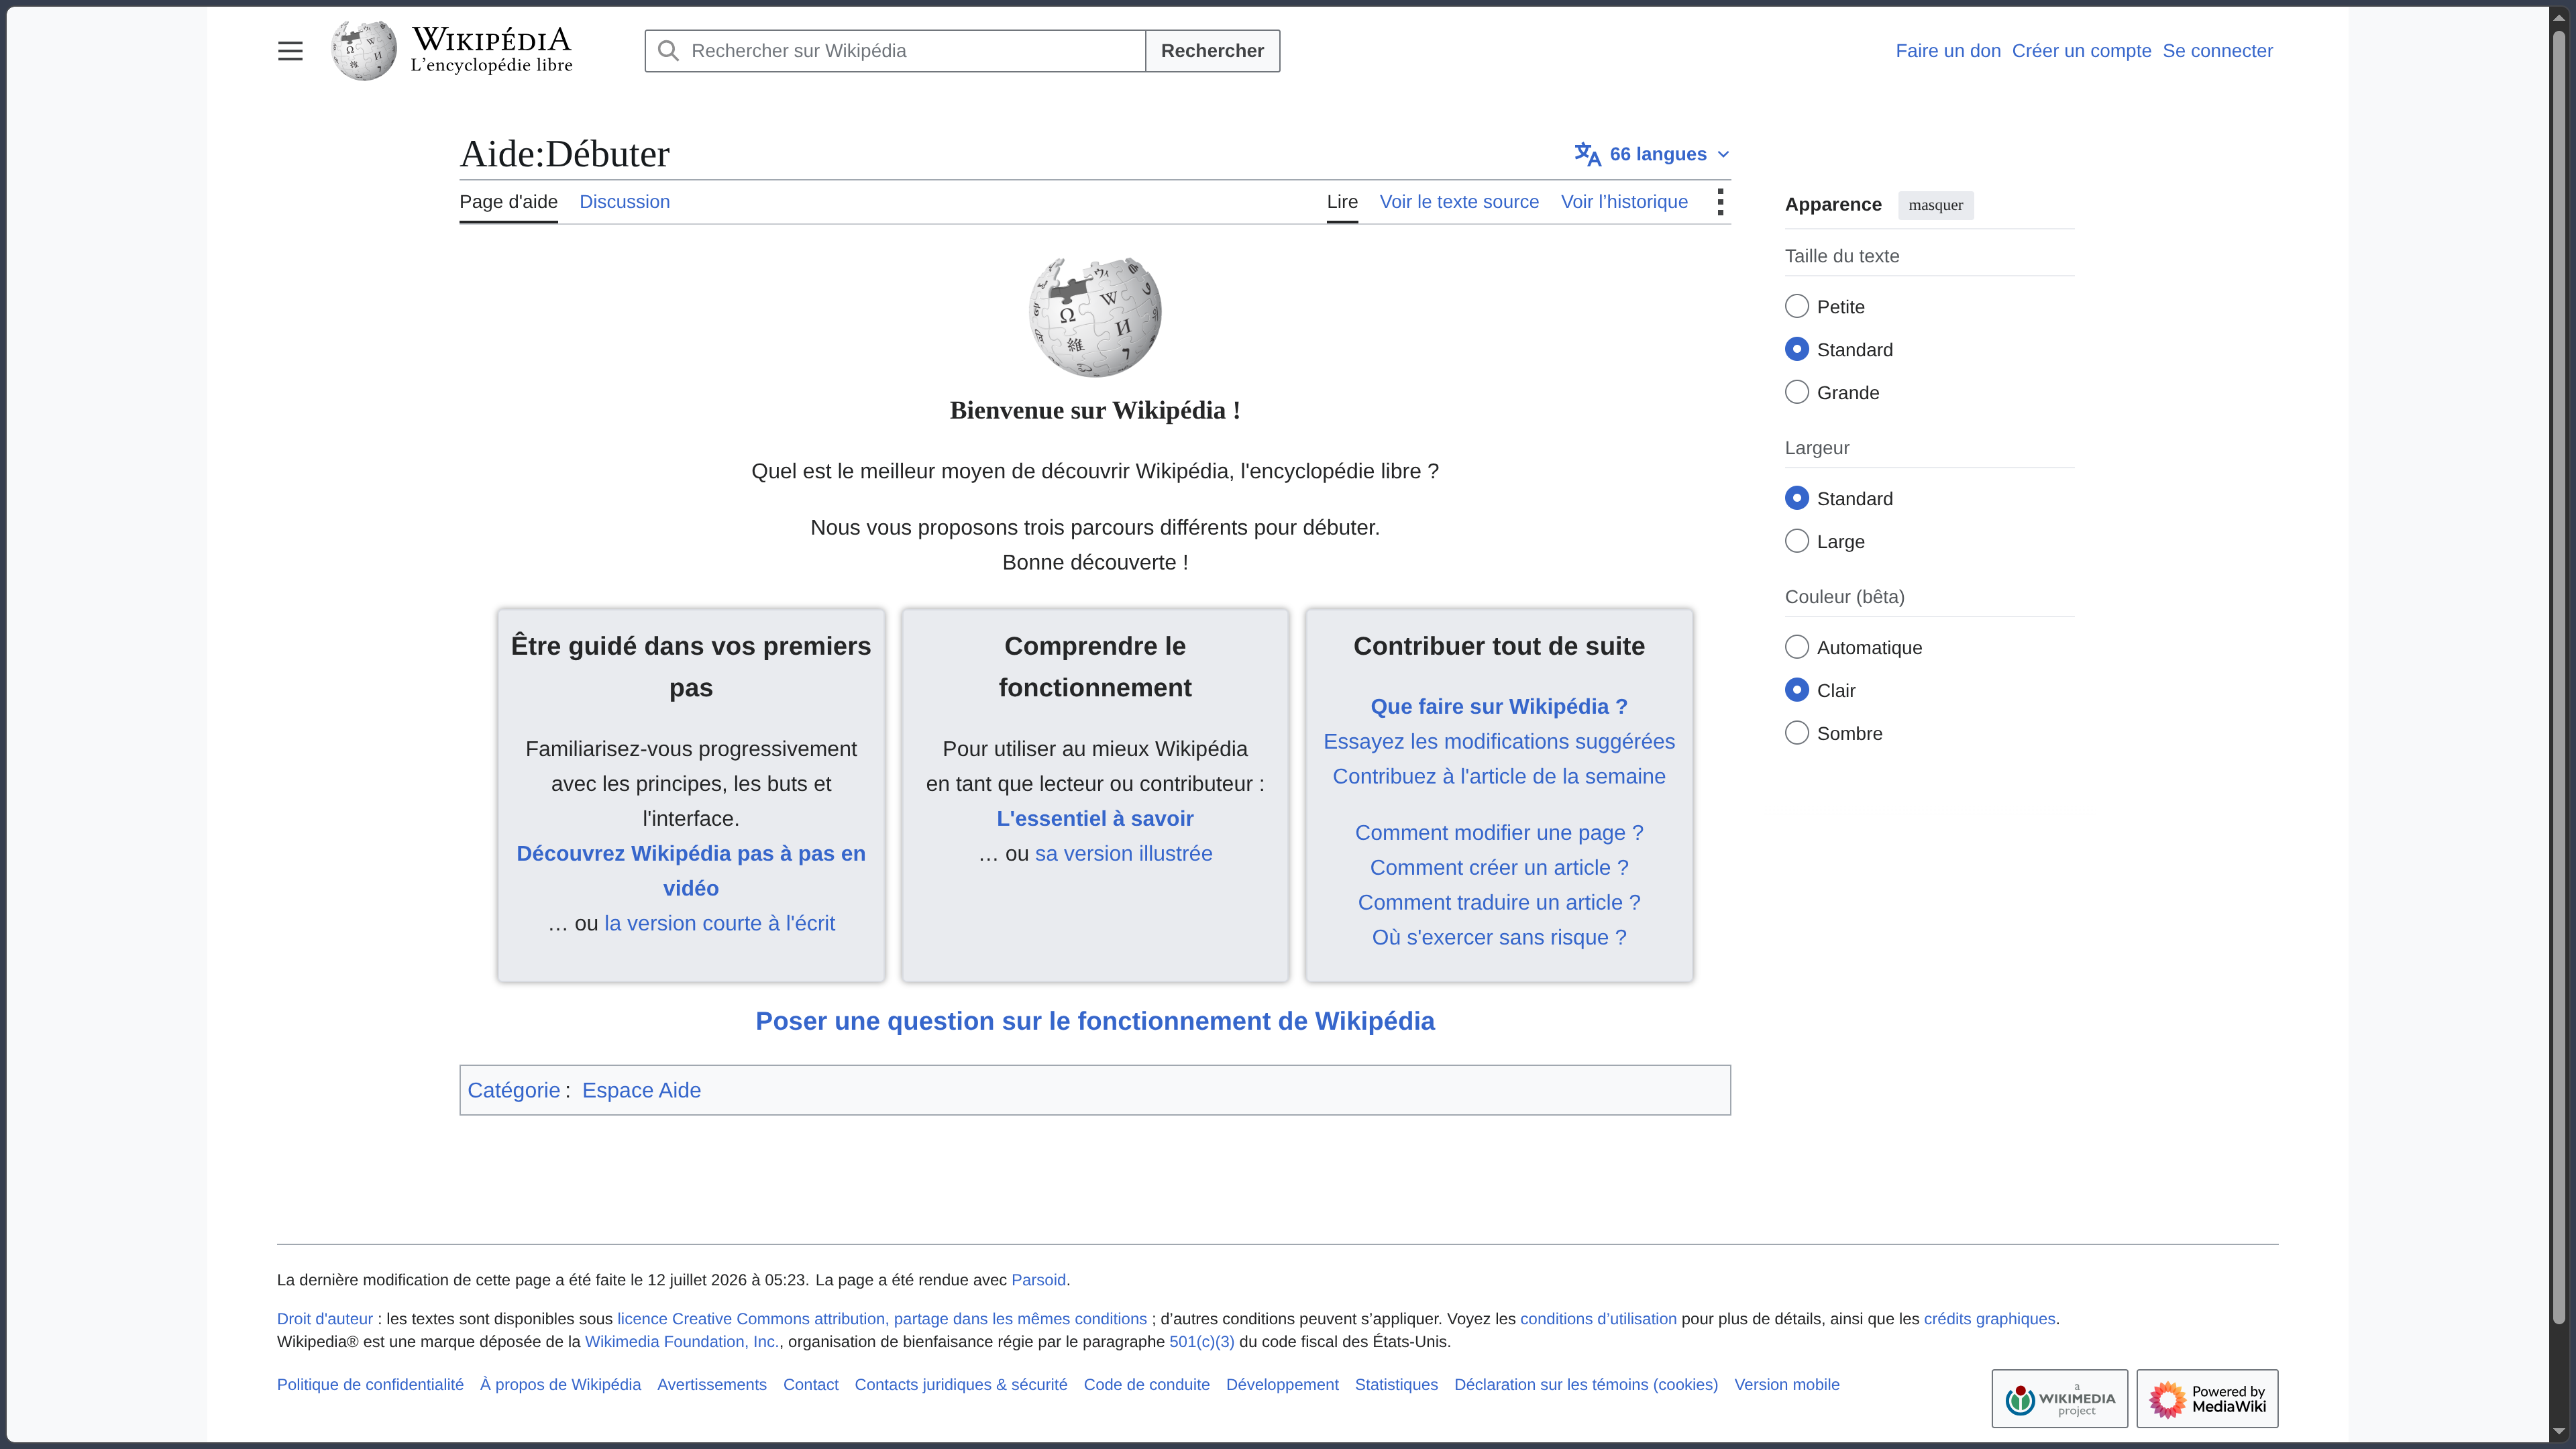The image size is (2576, 1449).
Task: Click Faire un don link
Action: [1948, 51]
